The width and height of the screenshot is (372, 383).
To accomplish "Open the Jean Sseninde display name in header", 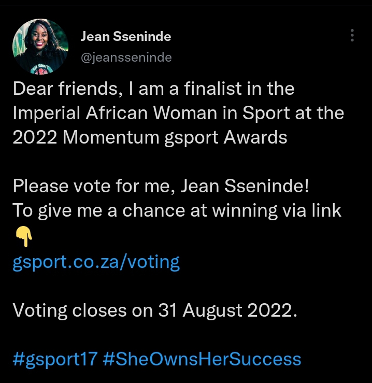I will tap(126, 36).
